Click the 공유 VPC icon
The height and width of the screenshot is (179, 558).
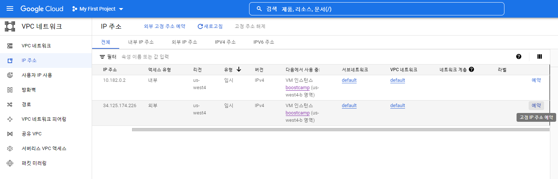click(10, 134)
